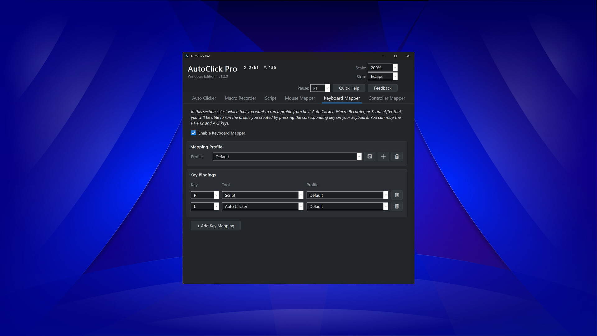
Task: Open the Script tab
Action: (x=271, y=98)
